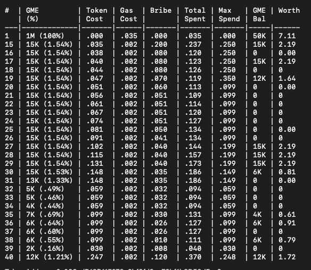The height and width of the screenshot is (270, 311).
Task: Click Token Cost '.067' in row 23
Action: coord(95,113)
